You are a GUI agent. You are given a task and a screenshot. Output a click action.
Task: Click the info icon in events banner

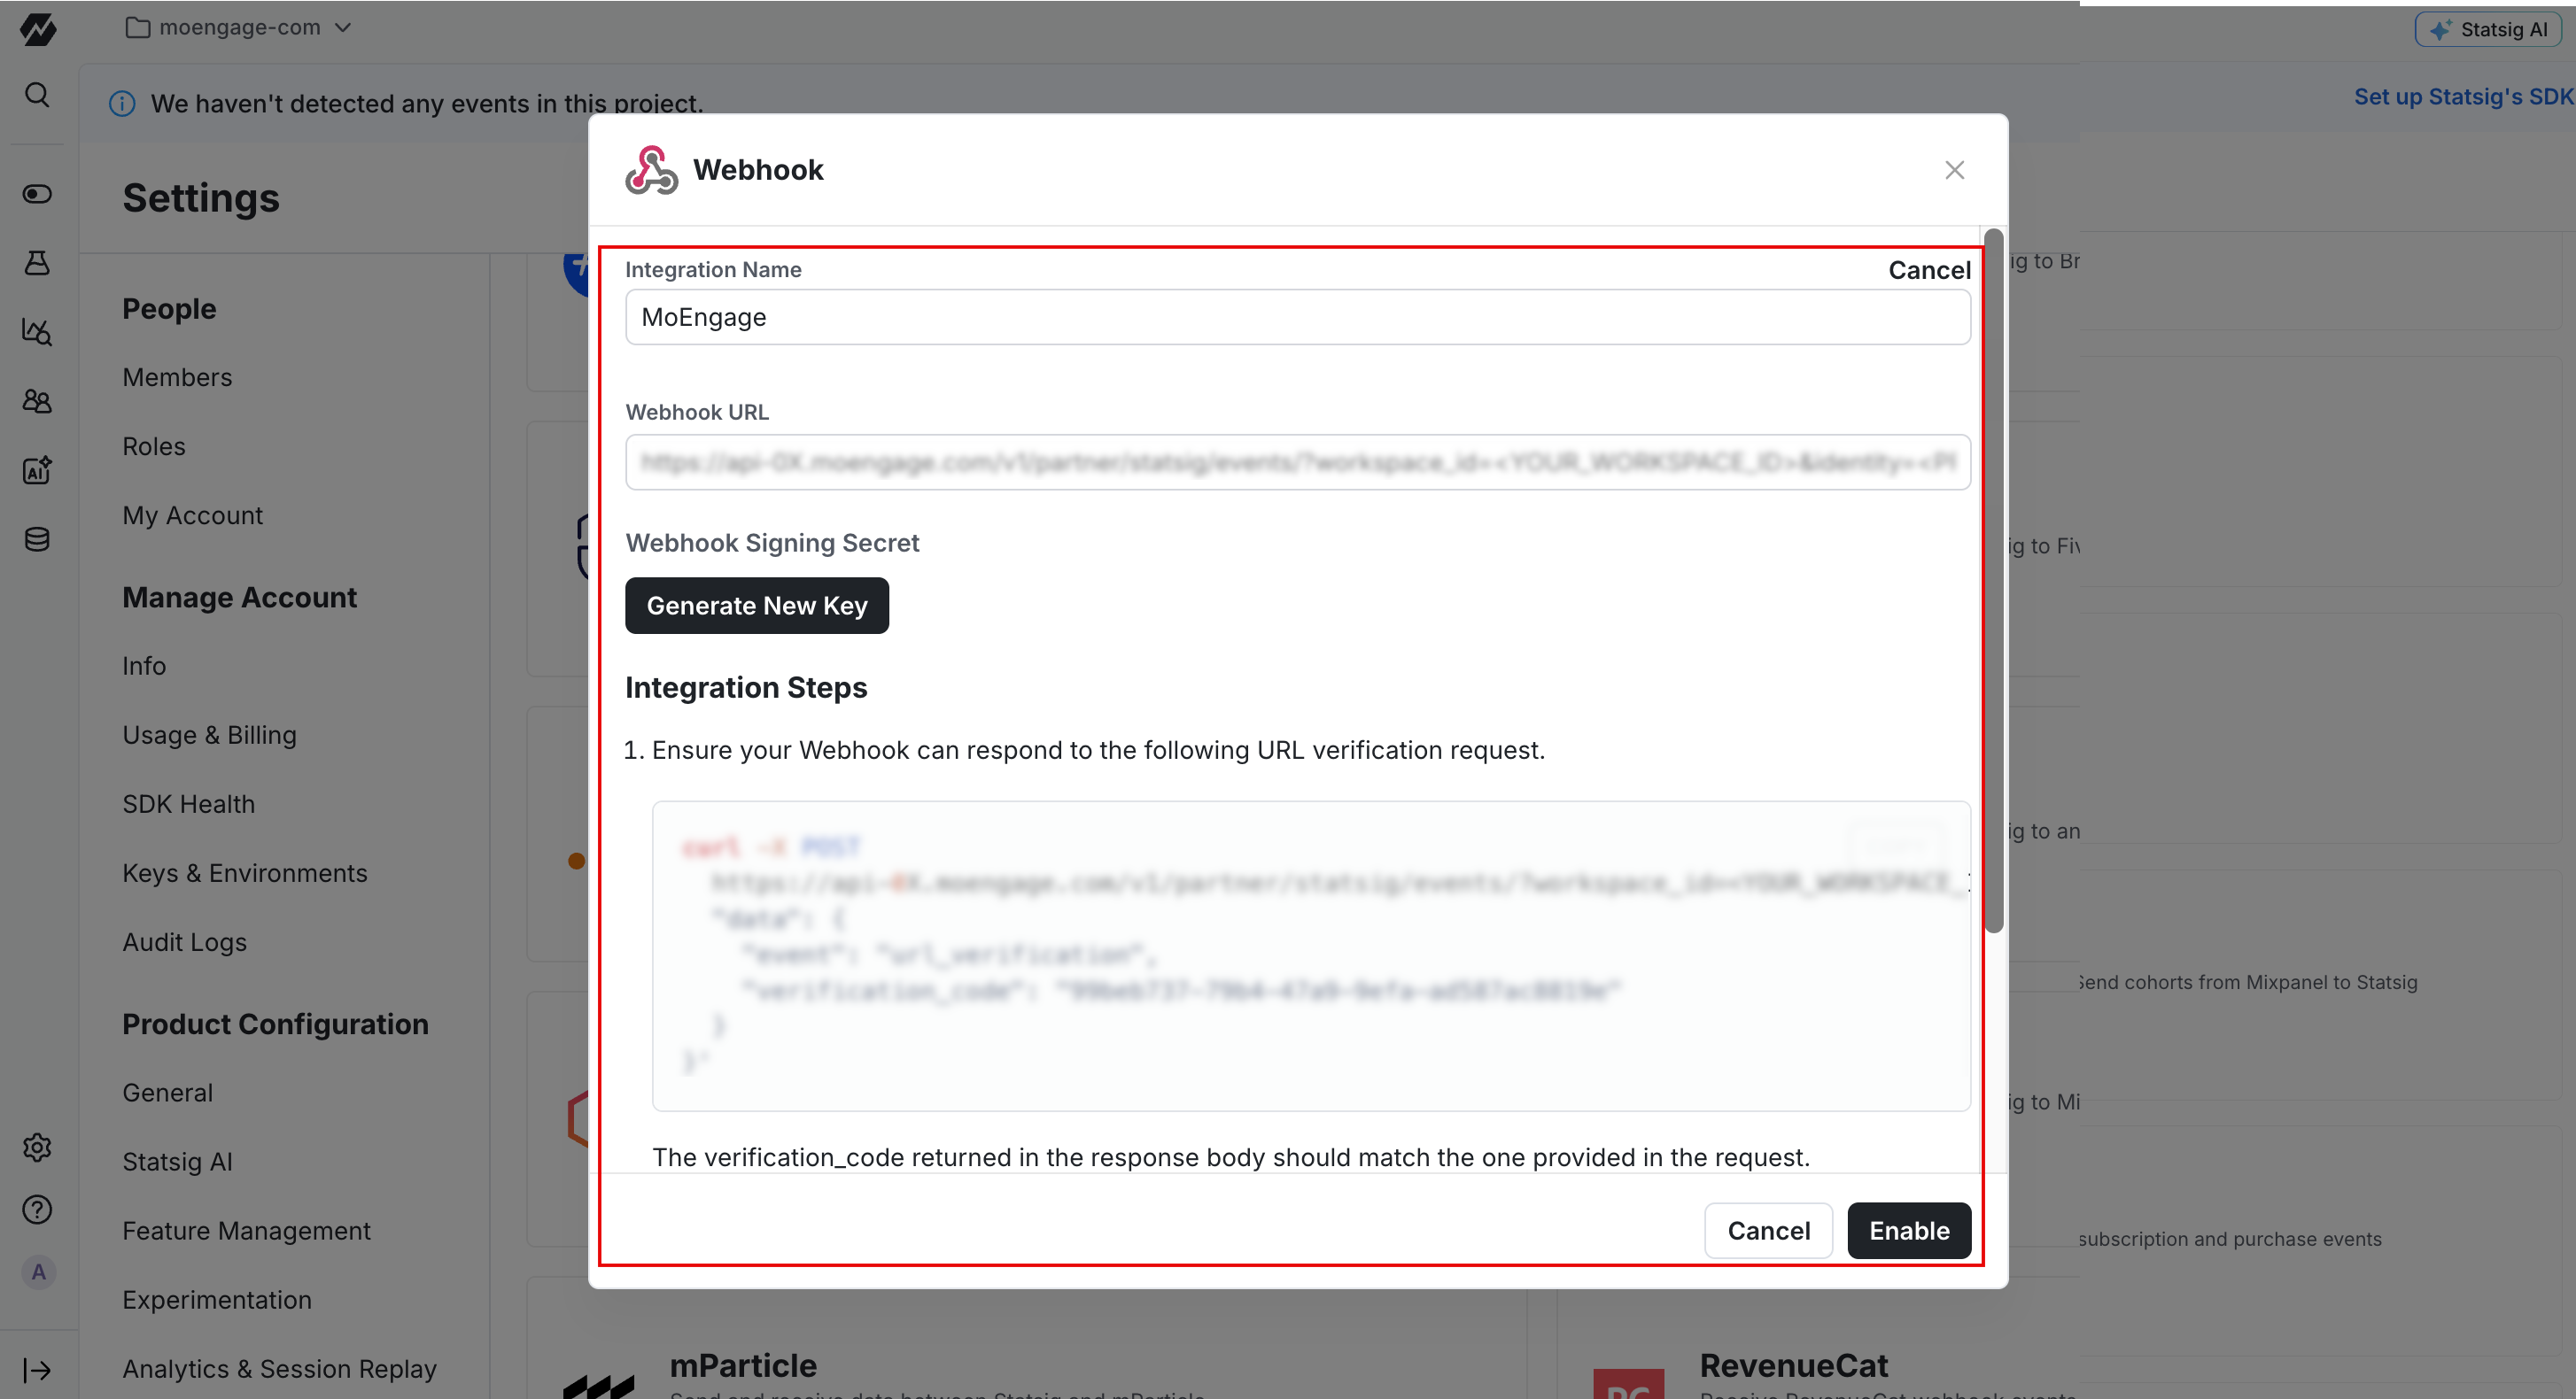[x=122, y=104]
